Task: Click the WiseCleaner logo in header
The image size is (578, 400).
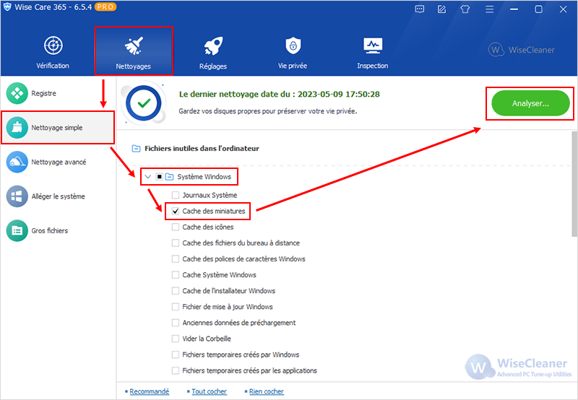Action: tap(521, 50)
